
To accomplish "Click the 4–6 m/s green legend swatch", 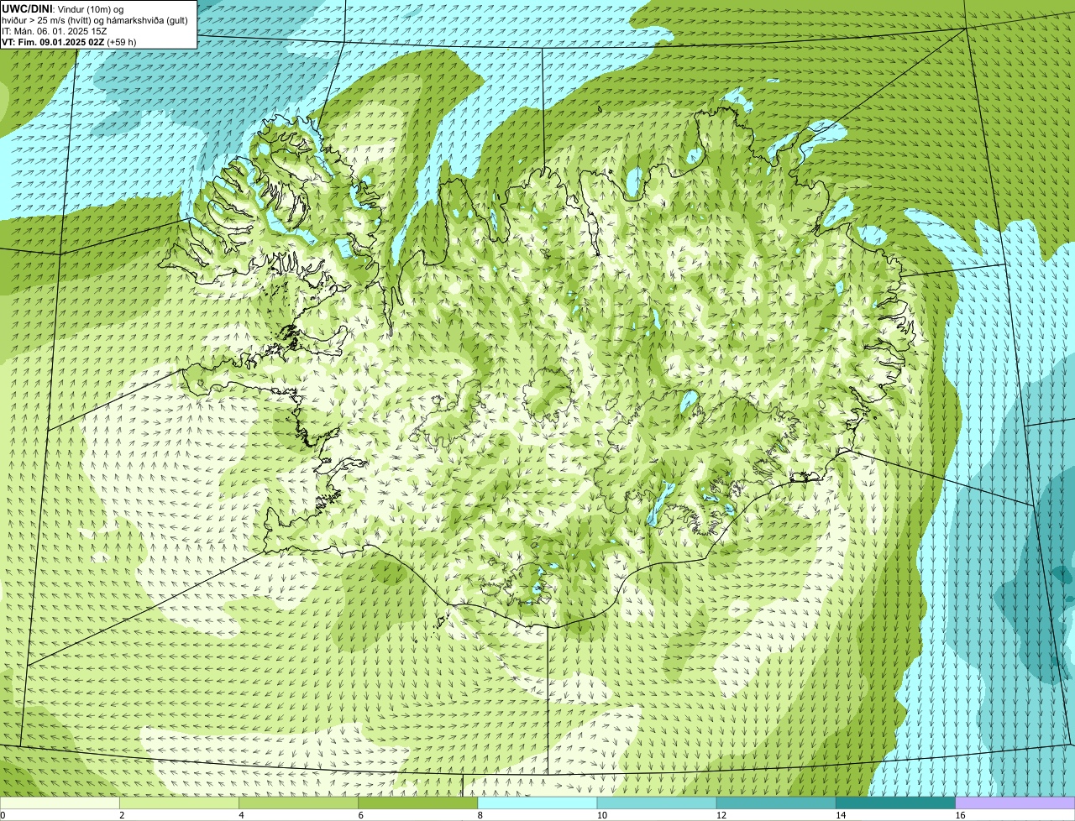I will 299,803.
